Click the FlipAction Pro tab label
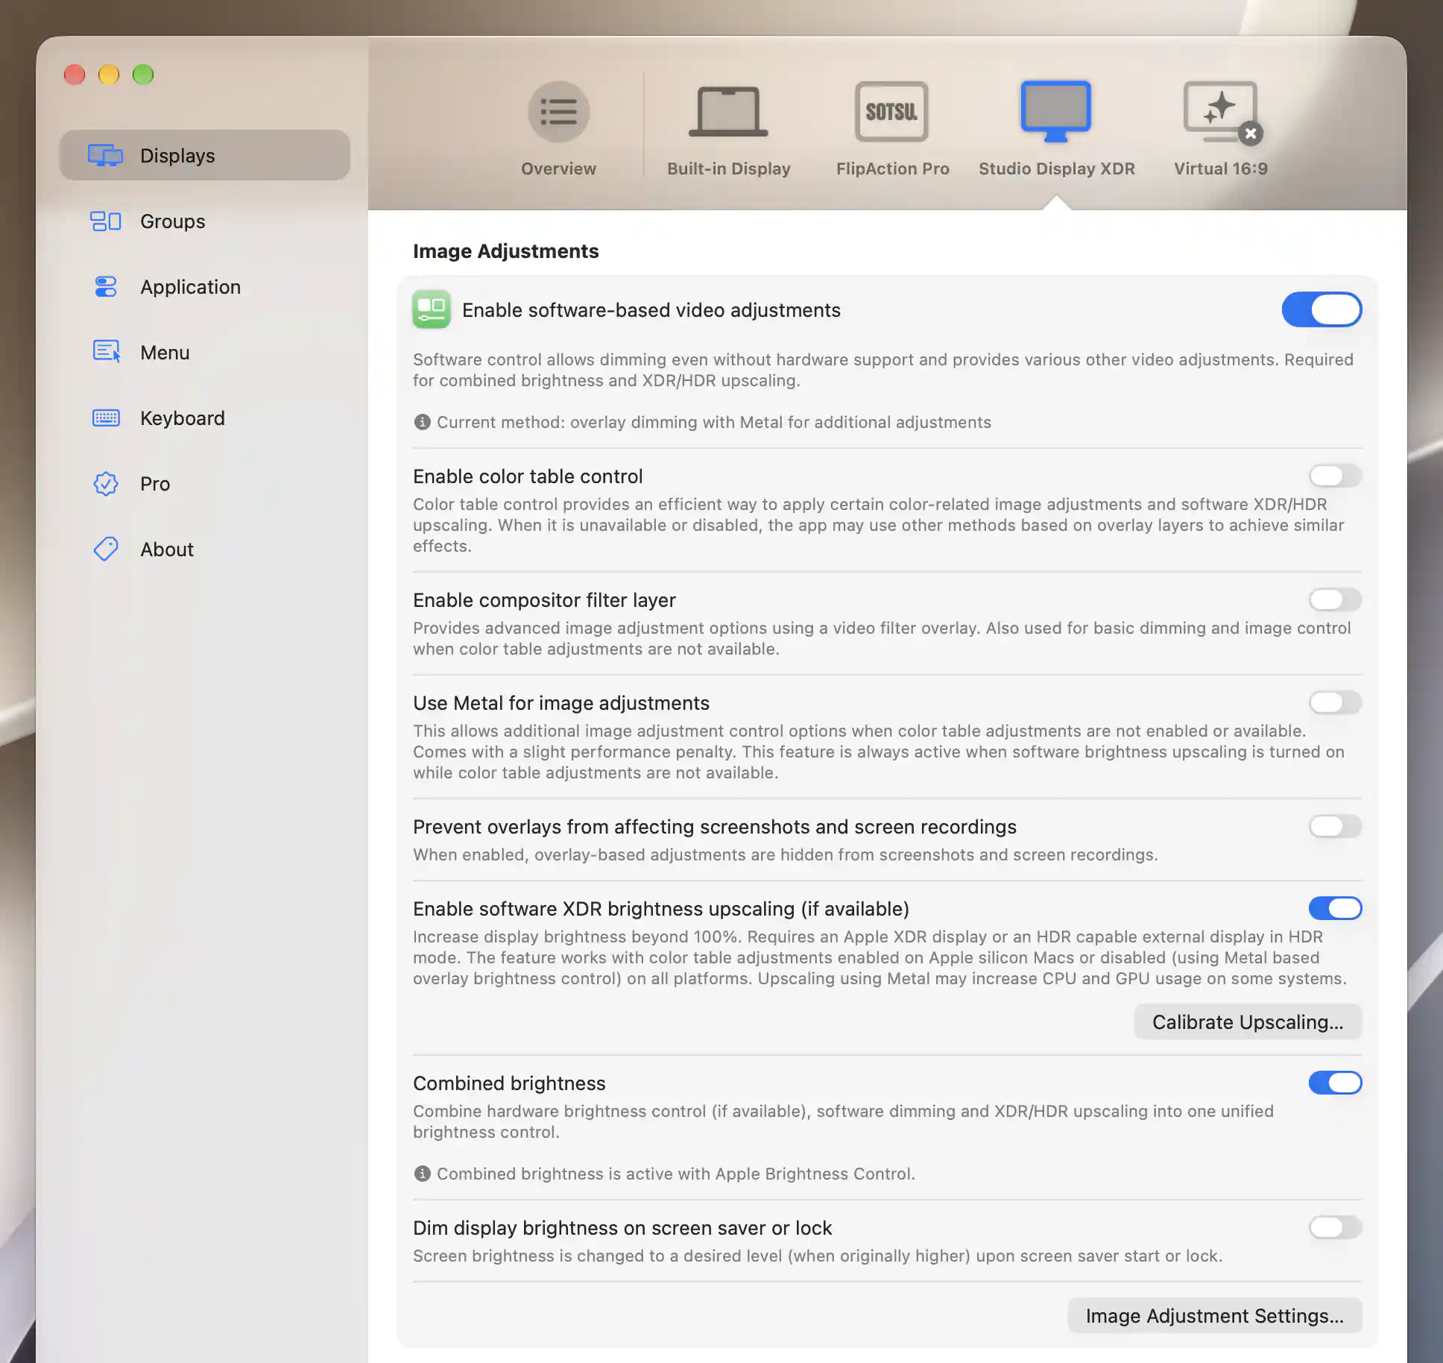The height and width of the screenshot is (1363, 1443). click(x=892, y=169)
